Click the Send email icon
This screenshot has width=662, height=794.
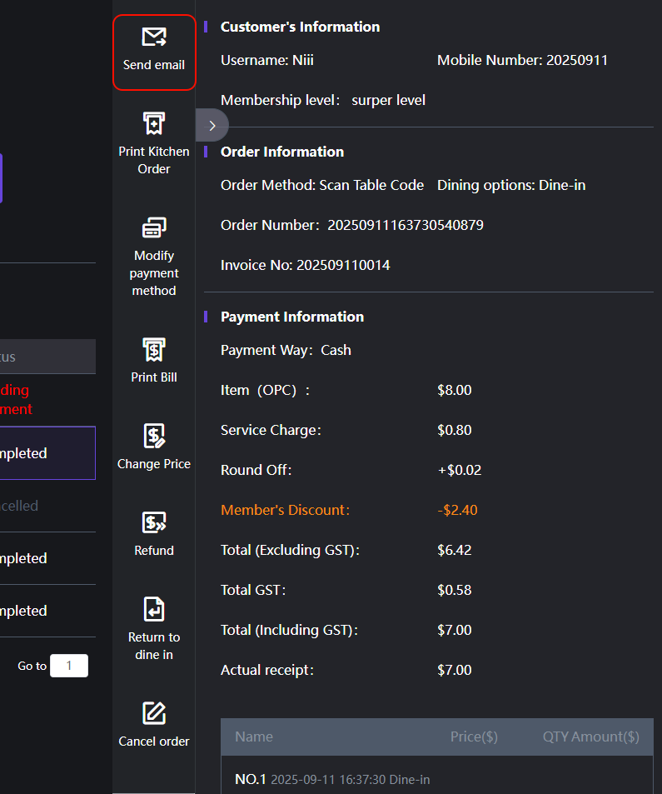[154, 37]
